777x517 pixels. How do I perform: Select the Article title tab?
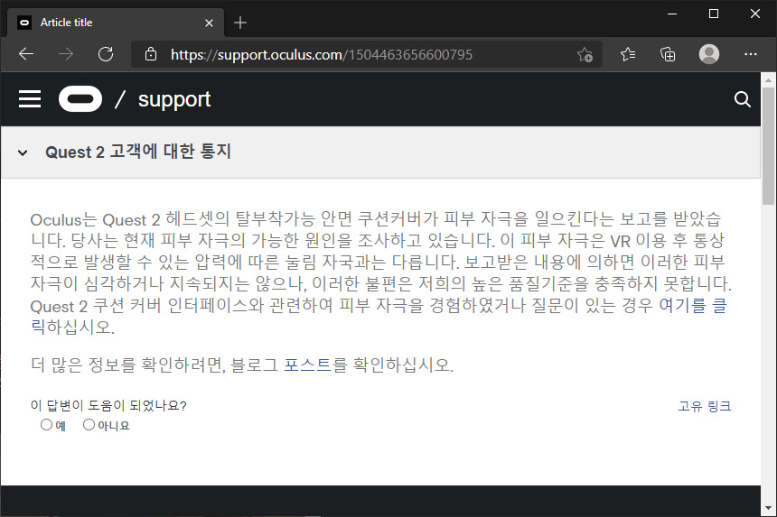115,23
